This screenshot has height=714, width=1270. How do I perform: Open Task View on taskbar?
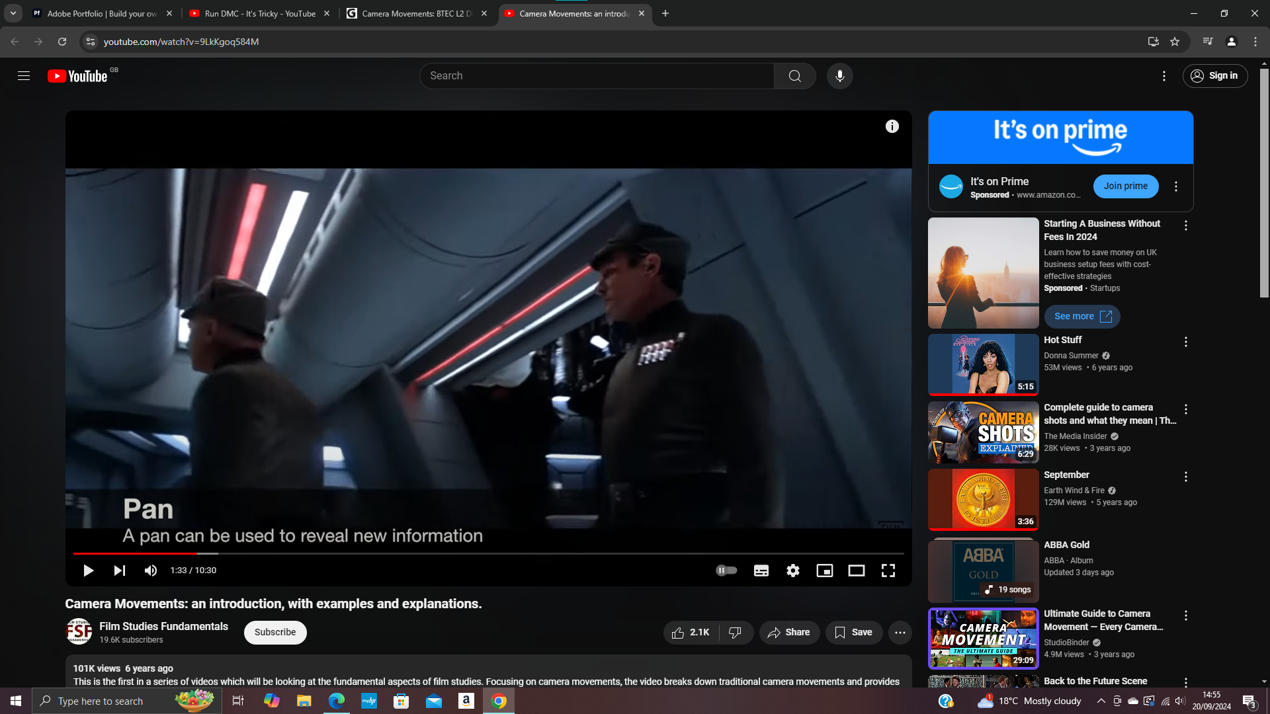(238, 701)
